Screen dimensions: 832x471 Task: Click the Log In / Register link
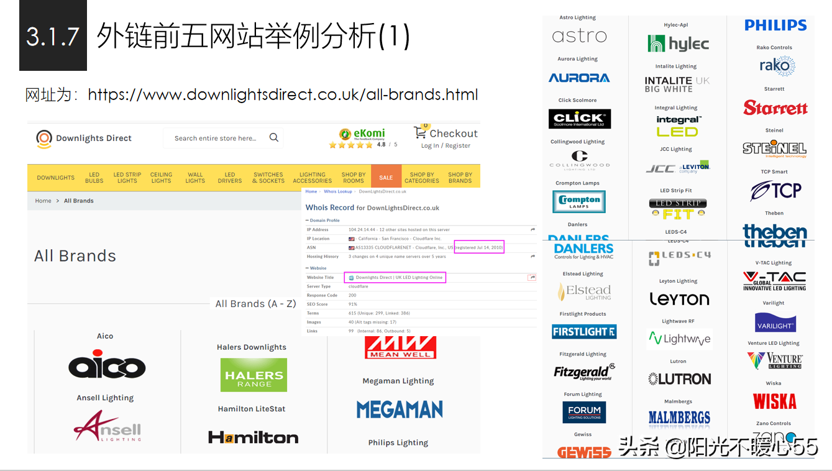pos(446,146)
